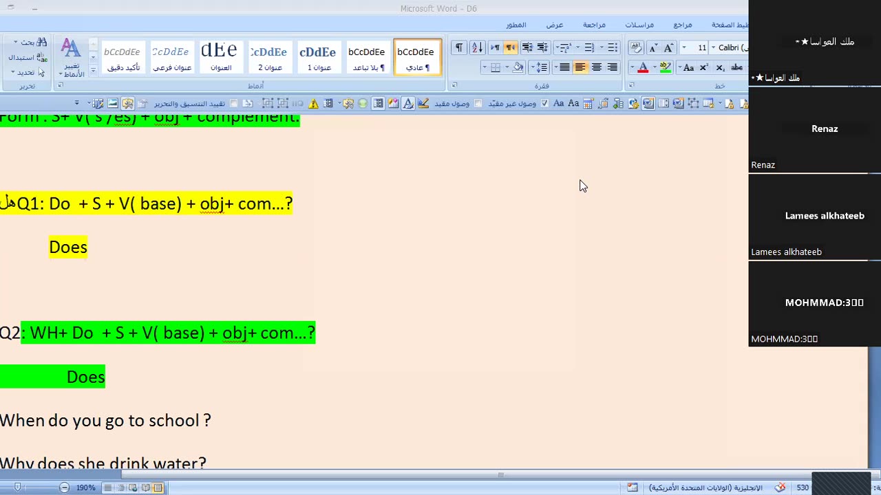Click the zoom out minus button

[x=64, y=487]
